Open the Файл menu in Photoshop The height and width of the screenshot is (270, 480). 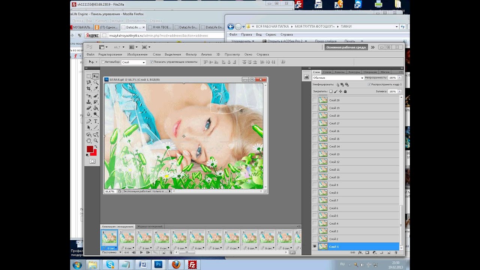pyautogui.click(x=90, y=54)
